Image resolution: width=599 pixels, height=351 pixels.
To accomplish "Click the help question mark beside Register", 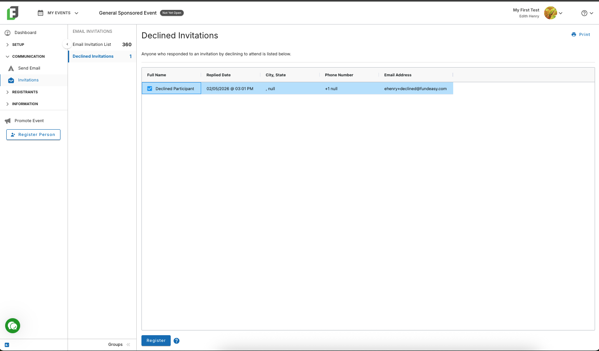I will coord(177,341).
